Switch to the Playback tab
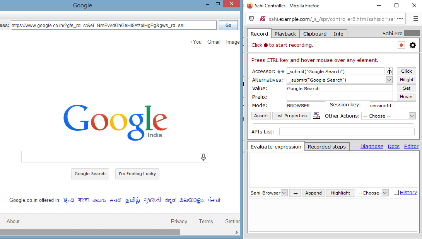 (285, 34)
